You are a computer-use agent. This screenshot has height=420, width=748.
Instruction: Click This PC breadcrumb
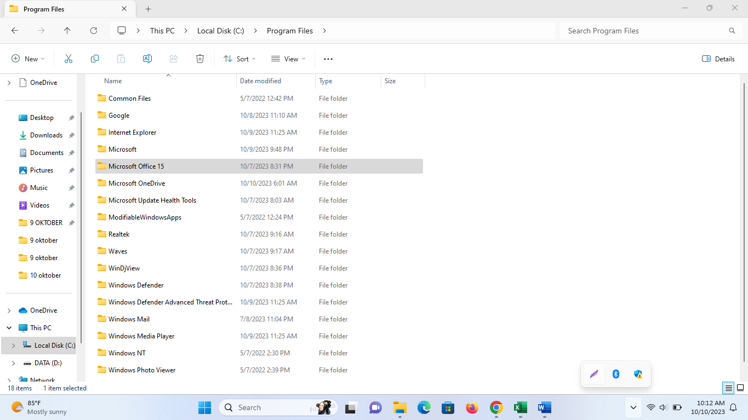(x=162, y=31)
